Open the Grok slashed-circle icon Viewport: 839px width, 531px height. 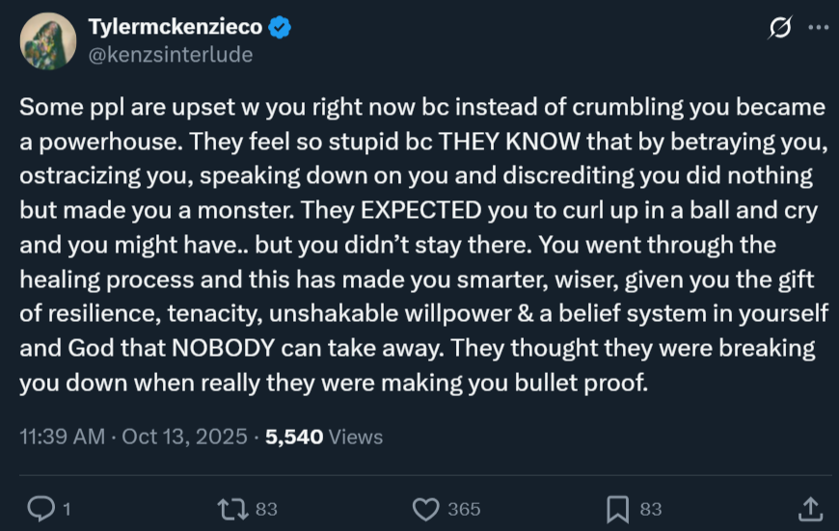pos(779,29)
